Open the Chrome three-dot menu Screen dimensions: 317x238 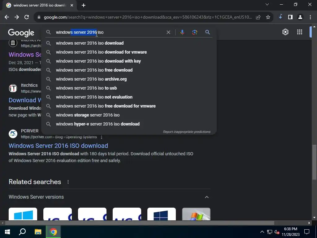pyautogui.click(x=310, y=17)
